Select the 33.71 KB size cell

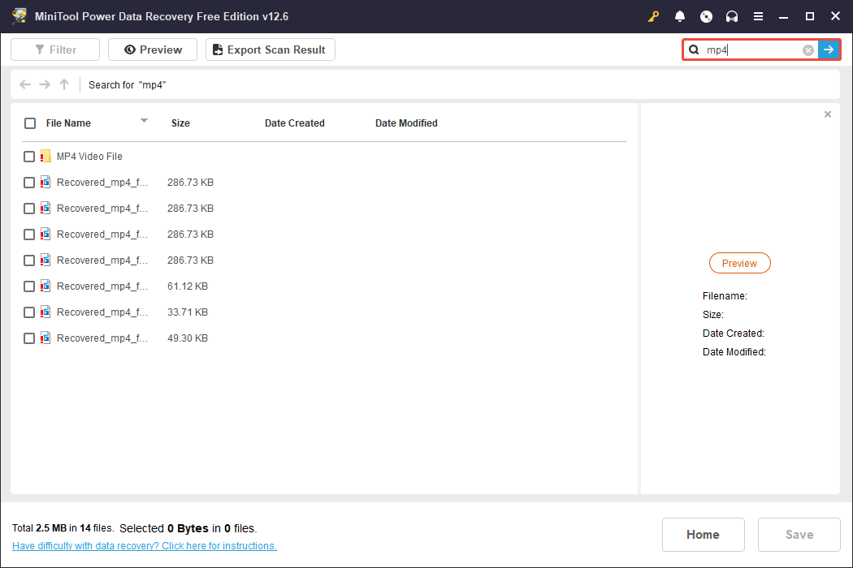tap(188, 312)
